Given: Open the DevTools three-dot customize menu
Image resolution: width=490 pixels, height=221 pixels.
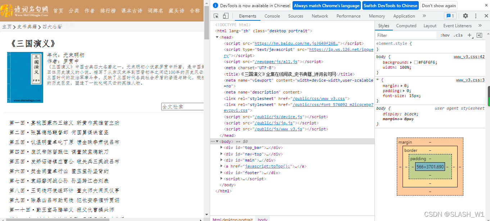Looking at the screenshot, I should click(476, 16).
